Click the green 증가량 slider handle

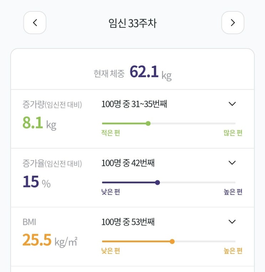pyautogui.click(x=148, y=124)
